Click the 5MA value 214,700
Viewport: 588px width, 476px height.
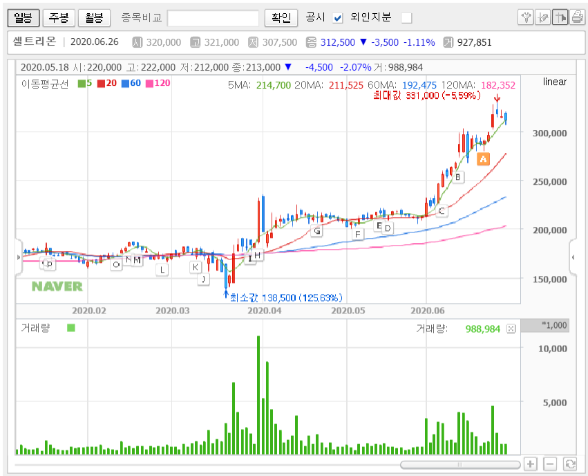[x=274, y=85]
